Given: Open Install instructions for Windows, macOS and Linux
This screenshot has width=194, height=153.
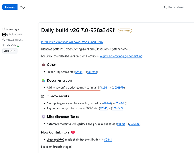Looking at the screenshot, I should coord(72,42).
